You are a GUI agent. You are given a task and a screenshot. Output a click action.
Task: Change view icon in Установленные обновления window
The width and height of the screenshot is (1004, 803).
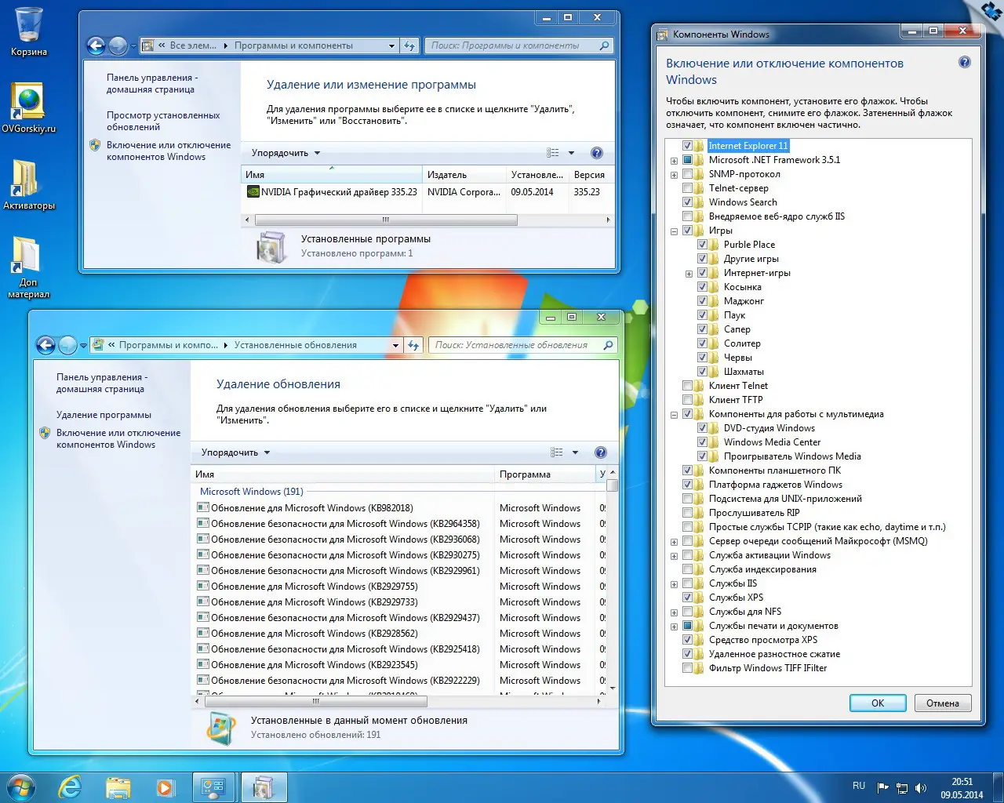(x=557, y=452)
